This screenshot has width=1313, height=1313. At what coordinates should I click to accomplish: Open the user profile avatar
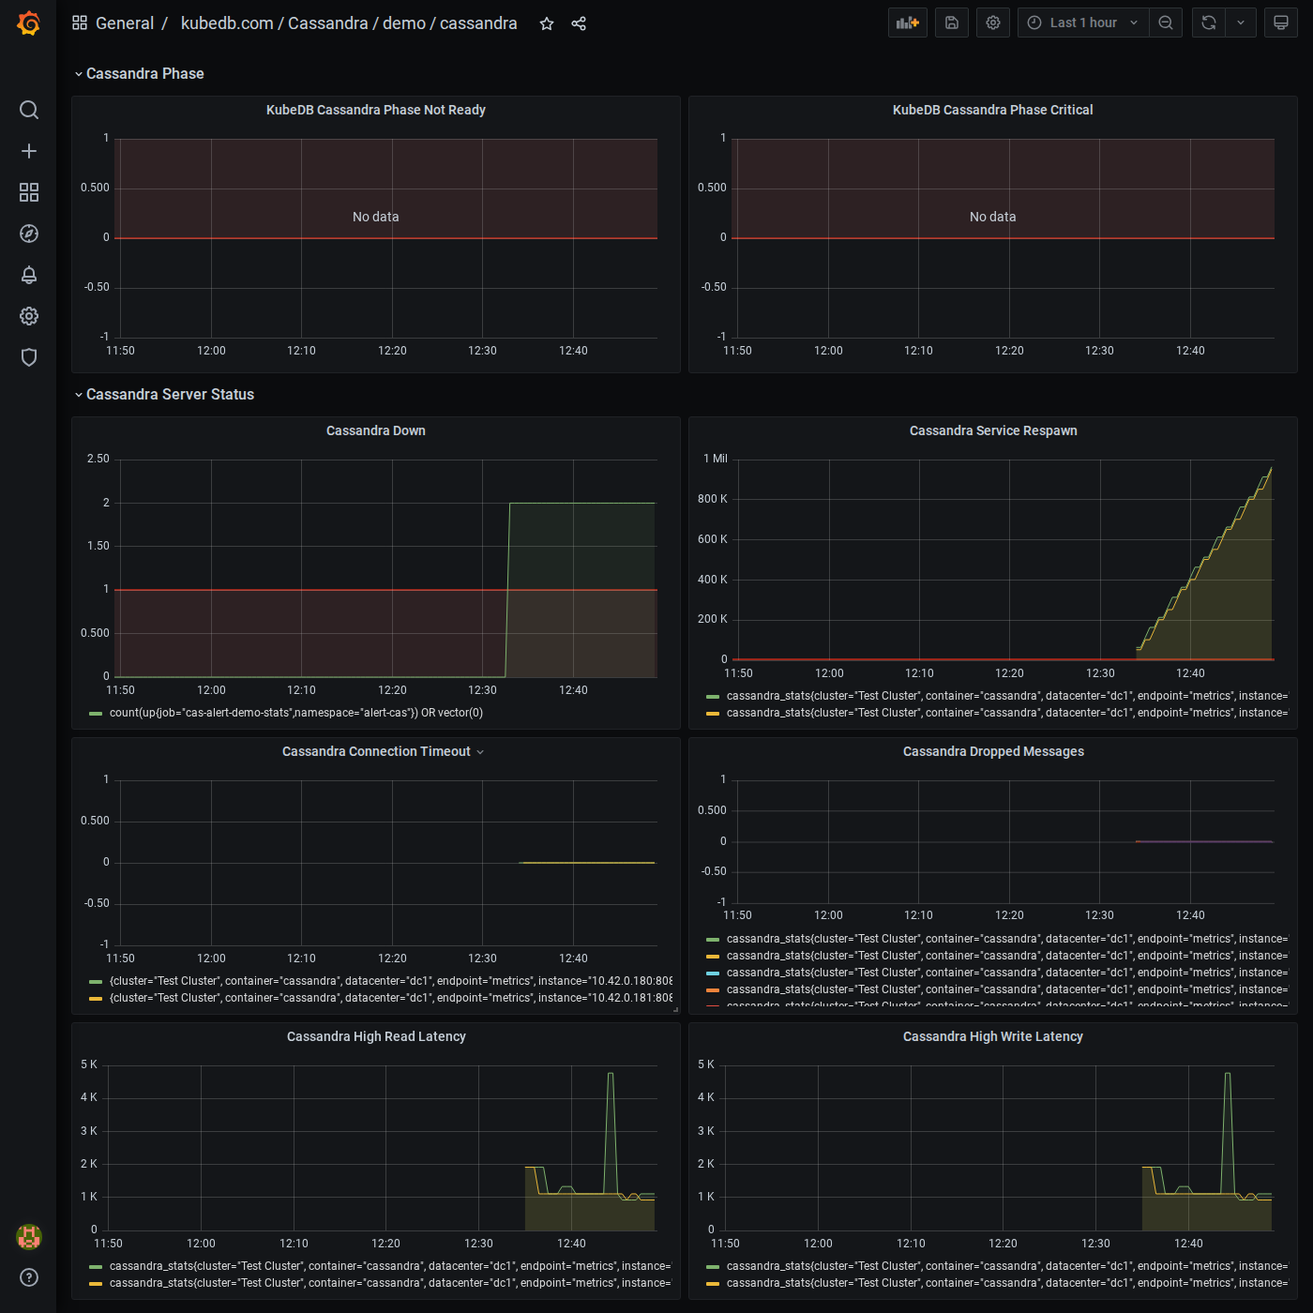(29, 1237)
